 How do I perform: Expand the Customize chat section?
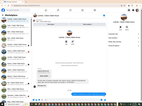(x=124, y=34)
